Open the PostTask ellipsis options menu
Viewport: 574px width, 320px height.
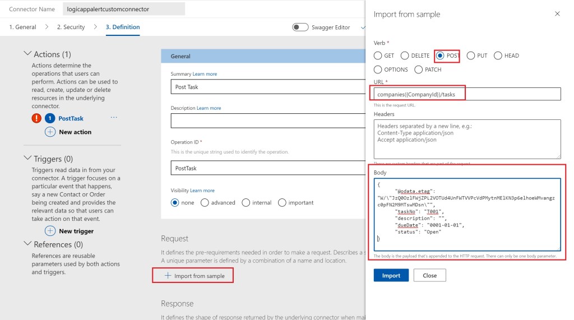[x=114, y=118]
